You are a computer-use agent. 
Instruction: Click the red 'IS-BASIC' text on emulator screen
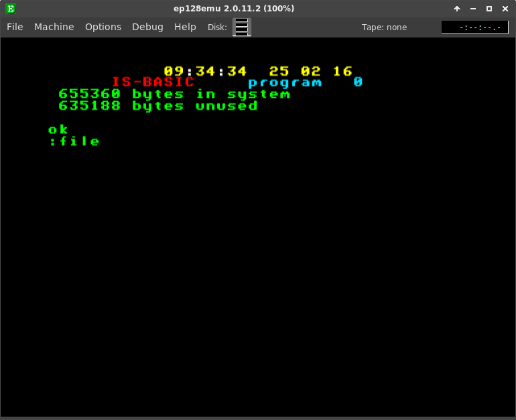click(x=153, y=82)
